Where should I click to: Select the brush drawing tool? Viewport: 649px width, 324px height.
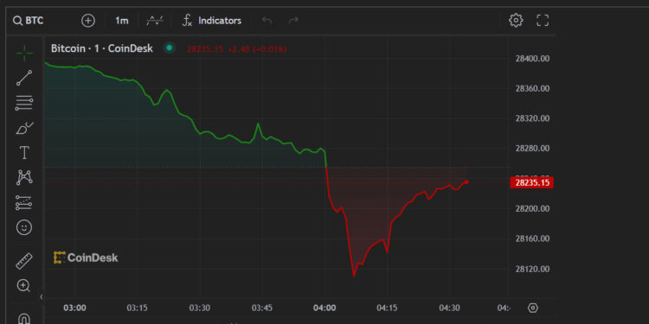(x=24, y=128)
